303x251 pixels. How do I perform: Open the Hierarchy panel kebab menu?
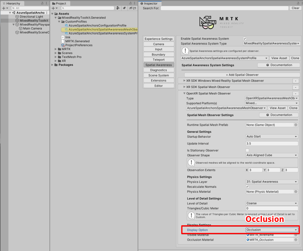[46, 3]
